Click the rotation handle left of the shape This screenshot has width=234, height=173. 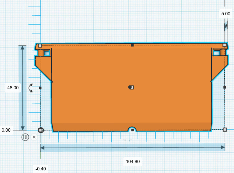coord(31,88)
